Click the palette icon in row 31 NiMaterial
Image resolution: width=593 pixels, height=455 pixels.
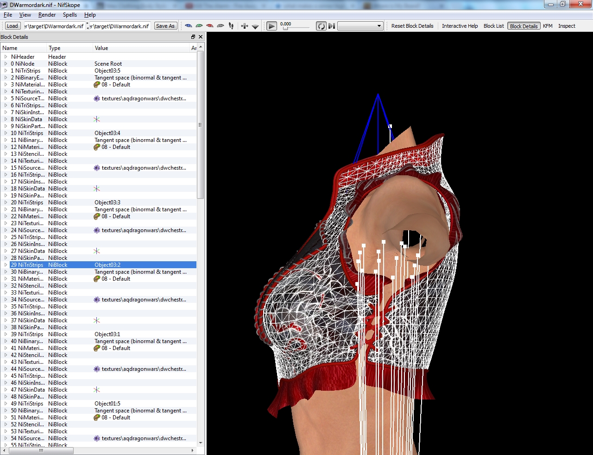coord(97,279)
